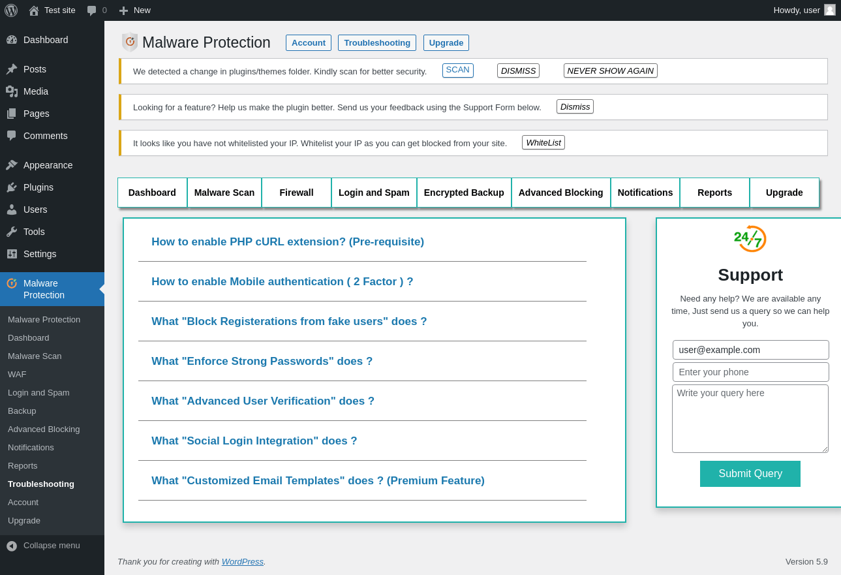Select the Appearance paintbrush icon
This screenshot has width=841, height=575.
click(x=12, y=165)
